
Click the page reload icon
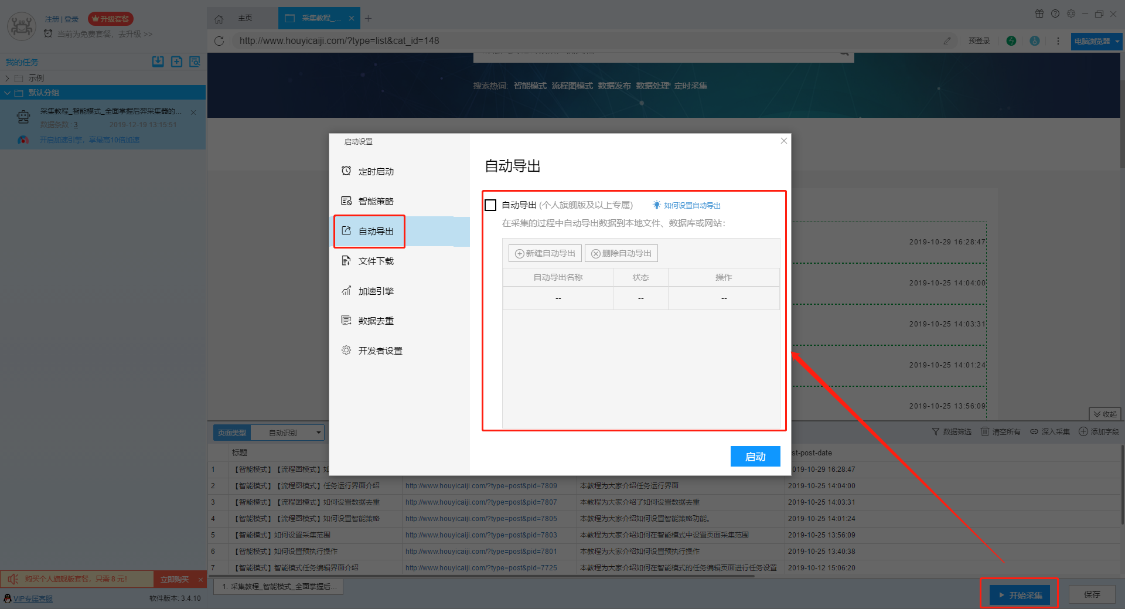[x=219, y=41]
